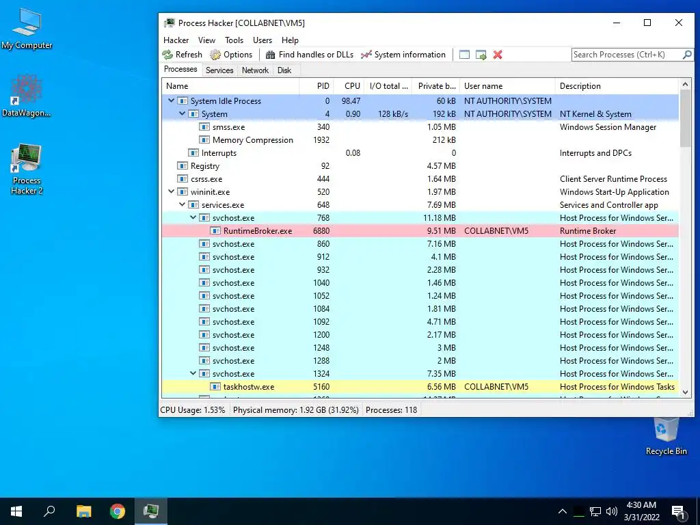Click the Registry row icon

[x=183, y=166]
